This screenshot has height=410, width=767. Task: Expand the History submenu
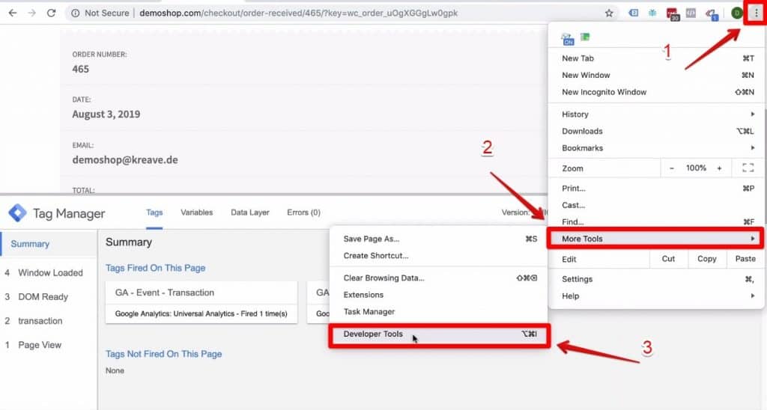(x=655, y=114)
